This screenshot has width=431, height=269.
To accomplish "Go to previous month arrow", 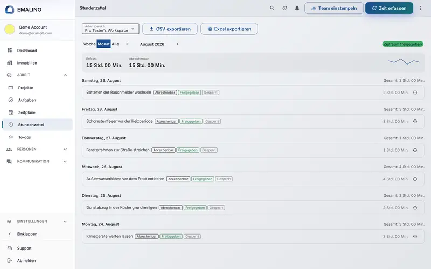I will pyautogui.click(x=127, y=44).
